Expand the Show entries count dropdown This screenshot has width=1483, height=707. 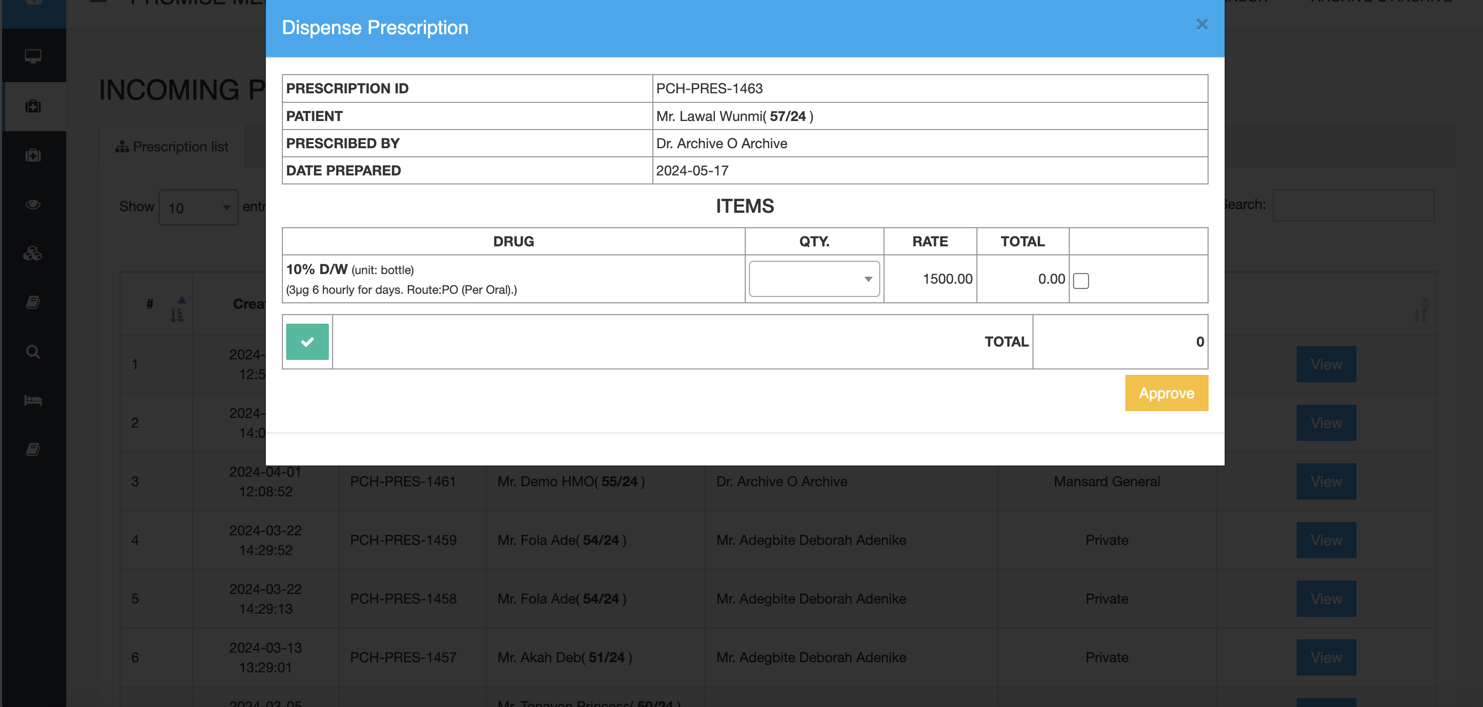(198, 207)
